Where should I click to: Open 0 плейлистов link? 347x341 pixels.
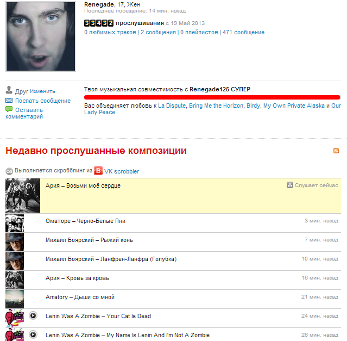199,32
